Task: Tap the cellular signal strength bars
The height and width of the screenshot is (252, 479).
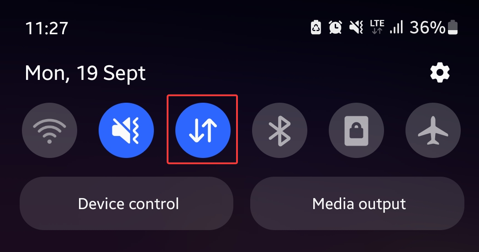Action: (396, 27)
